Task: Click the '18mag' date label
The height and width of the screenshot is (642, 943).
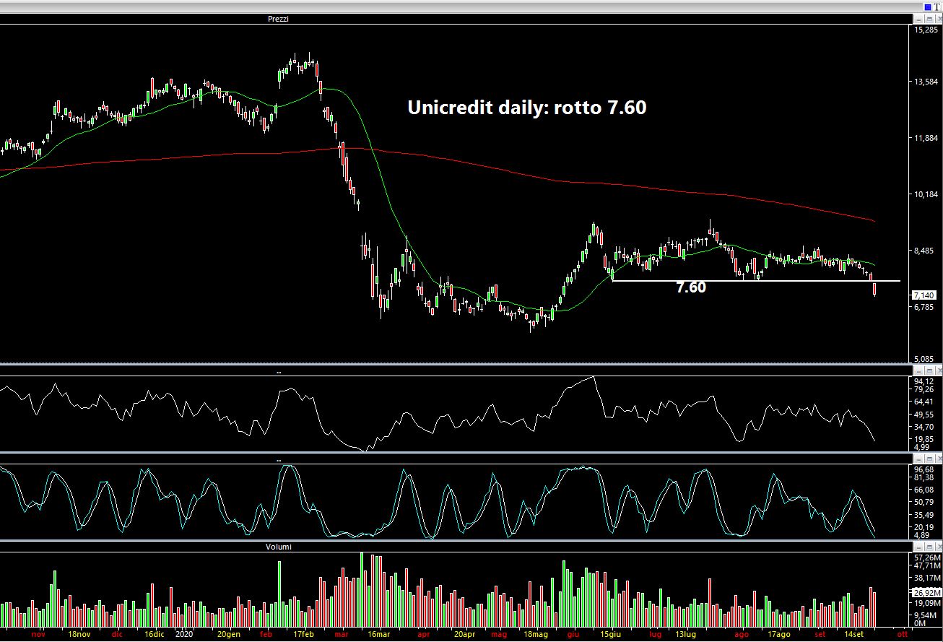Action: point(536,634)
